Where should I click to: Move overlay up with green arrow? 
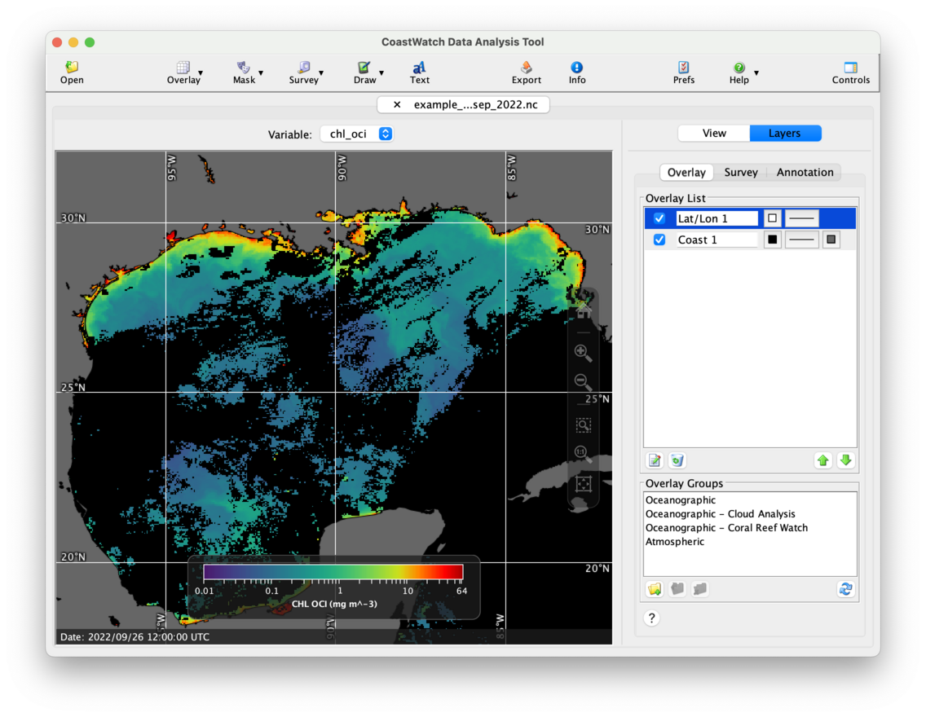pyautogui.click(x=822, y=460)
